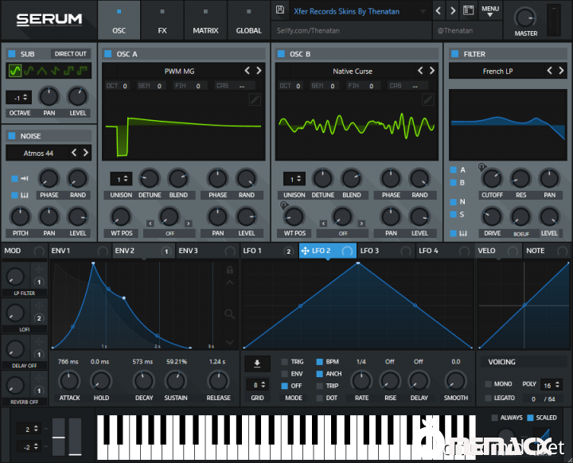Toggle the OSC B enable checkbox
The width and height of the screenshot is (573, 463).
click(x=279, y=54)
